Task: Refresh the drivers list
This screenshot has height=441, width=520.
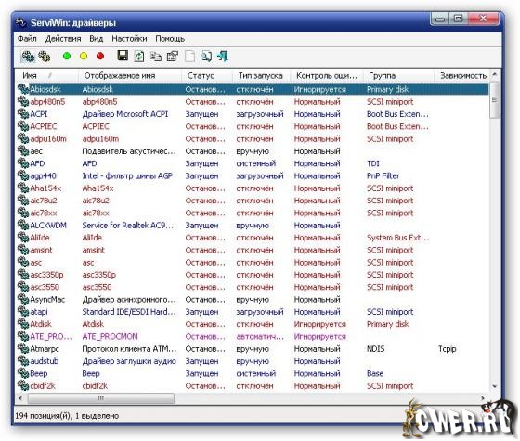Action: 139,56
